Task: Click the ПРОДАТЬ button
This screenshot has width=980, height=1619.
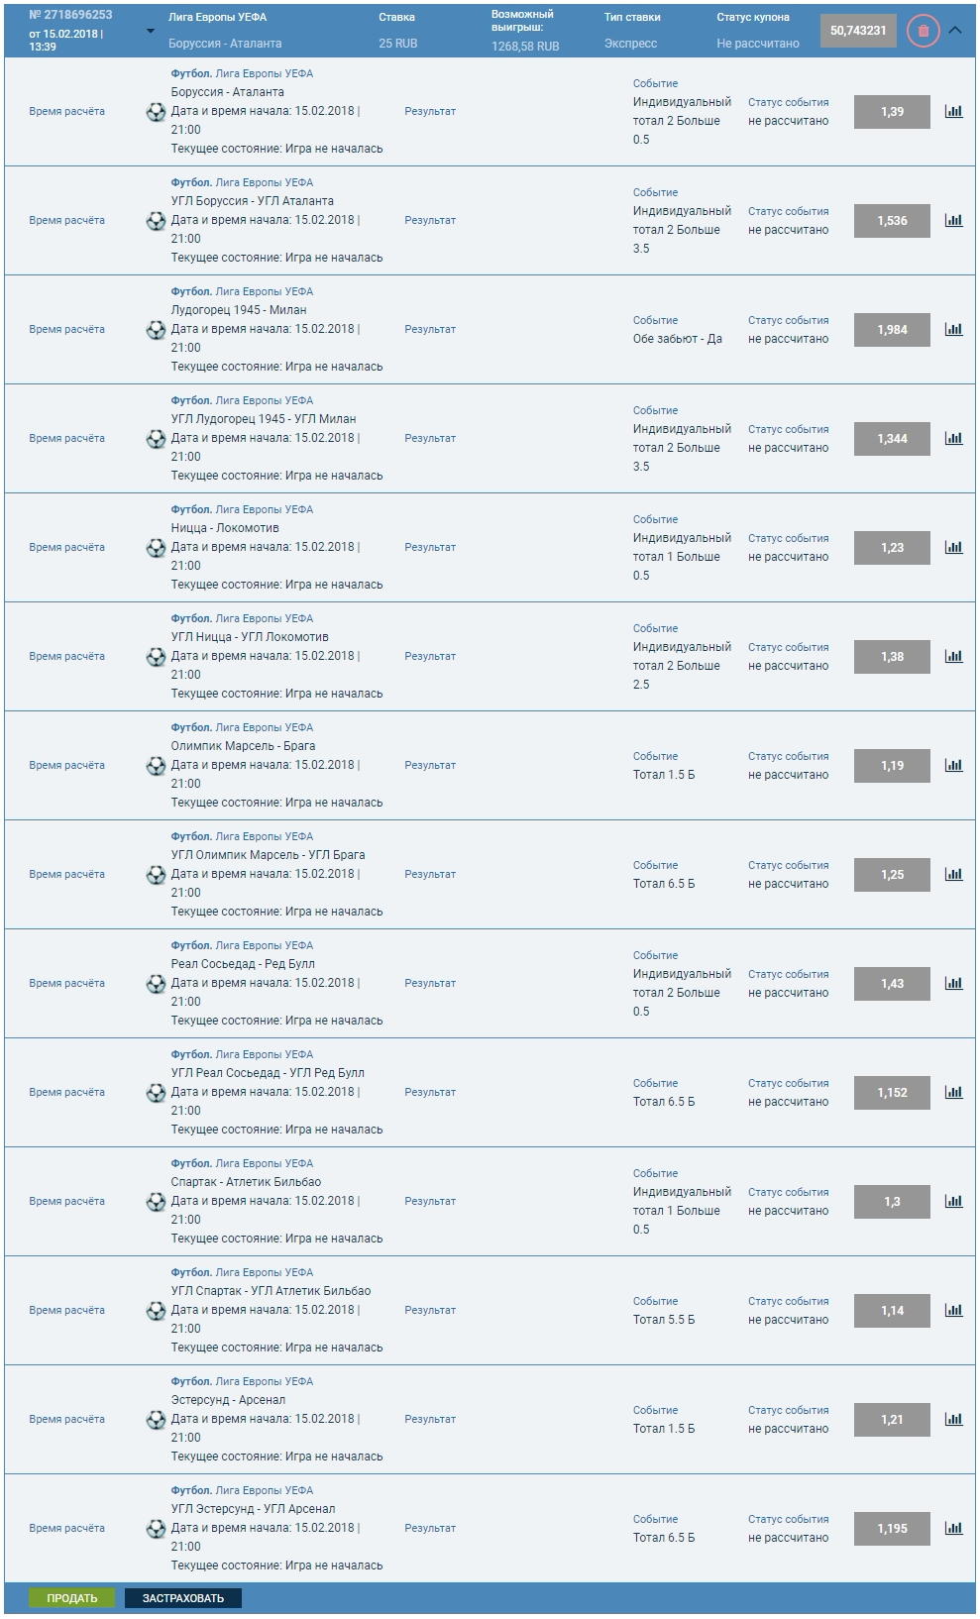Action: click(72, 1598)
